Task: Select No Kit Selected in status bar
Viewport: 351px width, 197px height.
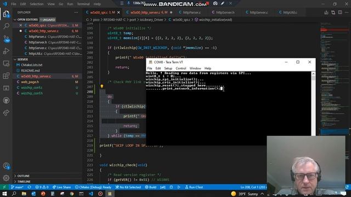Action: pos(128,187)
